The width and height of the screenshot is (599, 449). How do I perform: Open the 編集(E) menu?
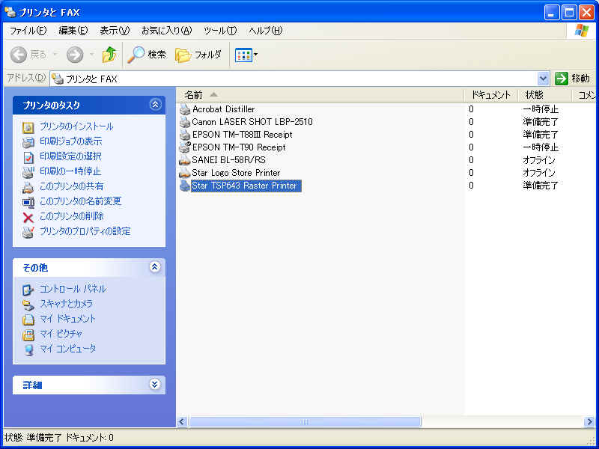coord(73,31)
